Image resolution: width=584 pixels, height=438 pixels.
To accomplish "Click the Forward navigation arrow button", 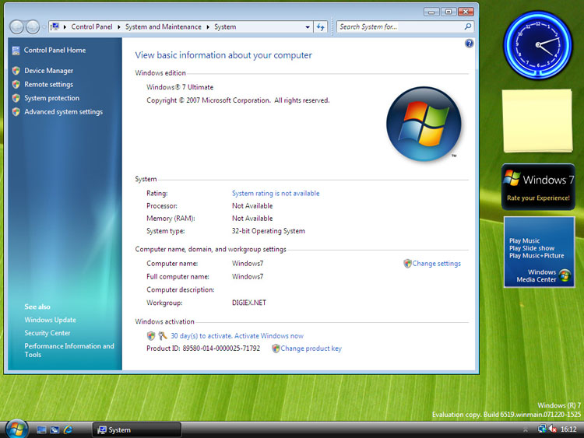I will tap(33, 26).
